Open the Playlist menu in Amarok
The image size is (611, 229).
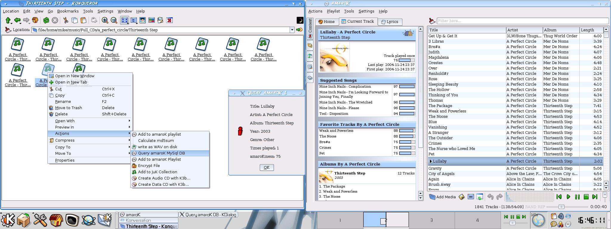click(x=333, y=11)
